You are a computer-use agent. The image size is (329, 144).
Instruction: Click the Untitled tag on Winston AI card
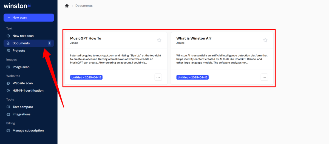point(192,77)
